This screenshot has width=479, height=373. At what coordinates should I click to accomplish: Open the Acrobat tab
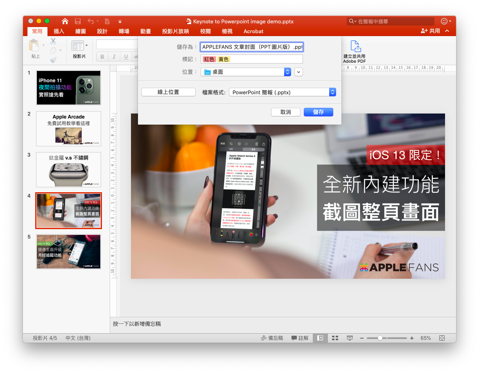[x=253, y=31]
